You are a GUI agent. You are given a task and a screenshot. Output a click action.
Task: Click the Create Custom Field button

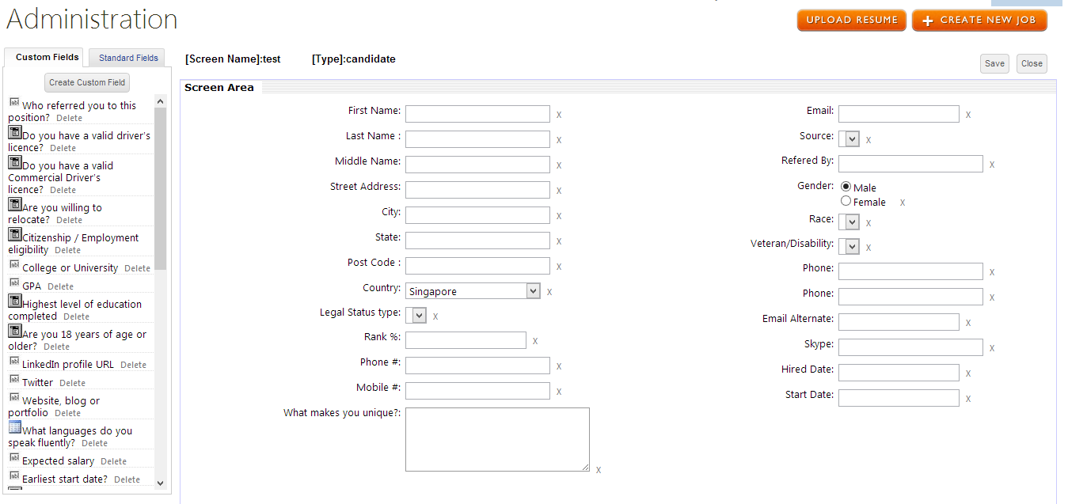point(87,82)
